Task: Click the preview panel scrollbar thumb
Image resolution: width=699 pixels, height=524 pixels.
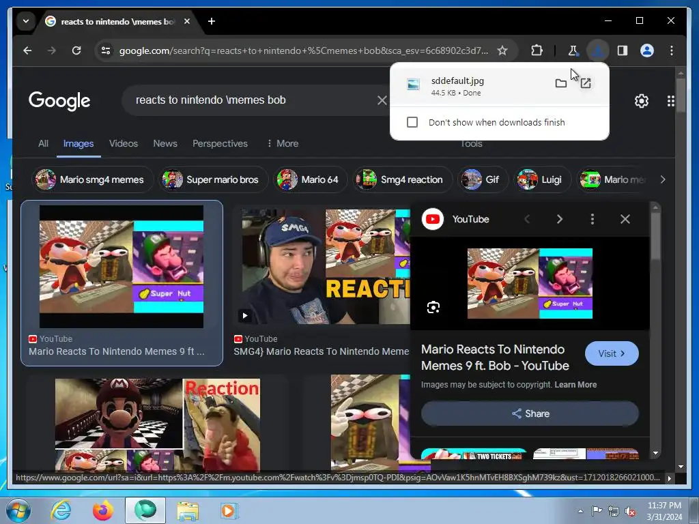Action: click(x=655, y=236)
